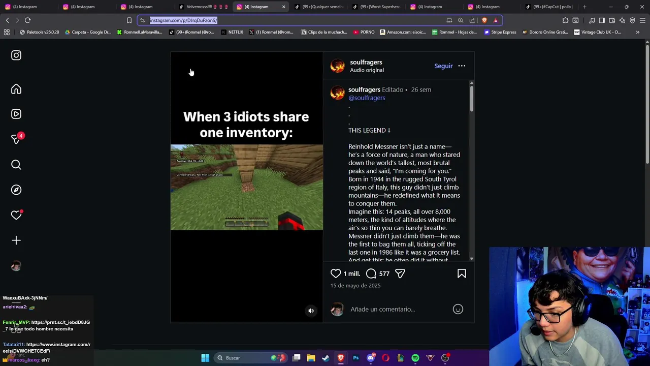650x366 pixels.
Task: Open Photoshop from the taskbar
Action: (x=356, y=358)
